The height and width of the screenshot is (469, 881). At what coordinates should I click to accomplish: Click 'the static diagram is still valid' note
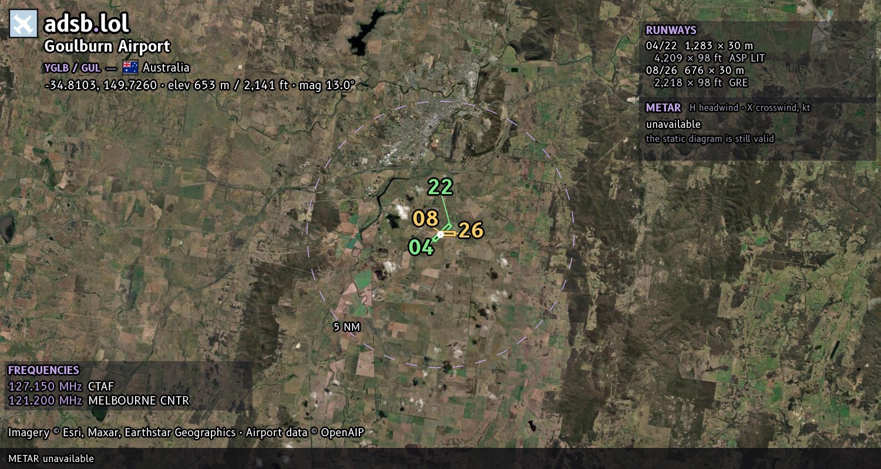[x=709, y=139]
